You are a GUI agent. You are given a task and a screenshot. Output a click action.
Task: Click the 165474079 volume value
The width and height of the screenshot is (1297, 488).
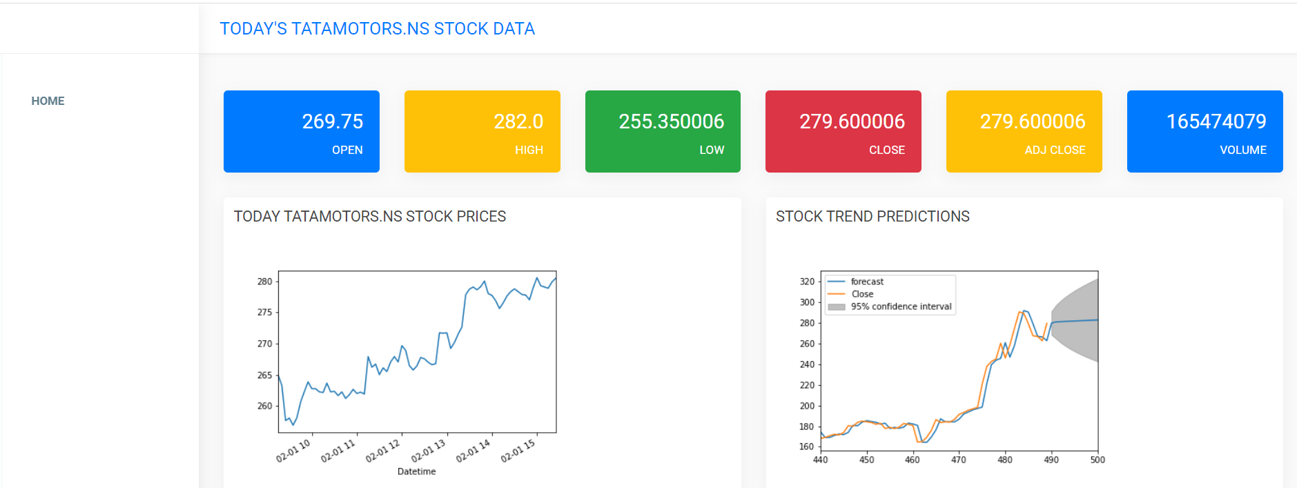[1216, 121]
